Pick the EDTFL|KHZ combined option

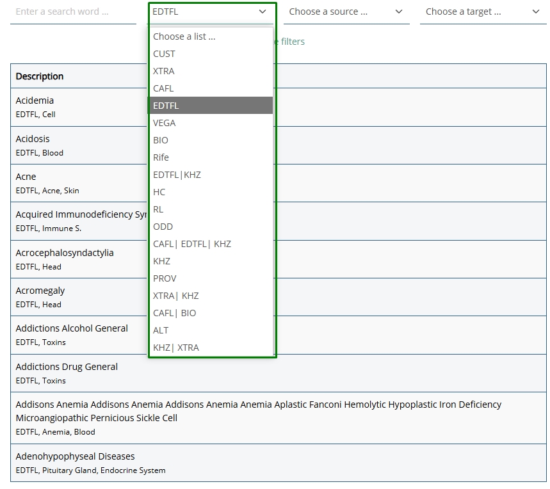177,175
